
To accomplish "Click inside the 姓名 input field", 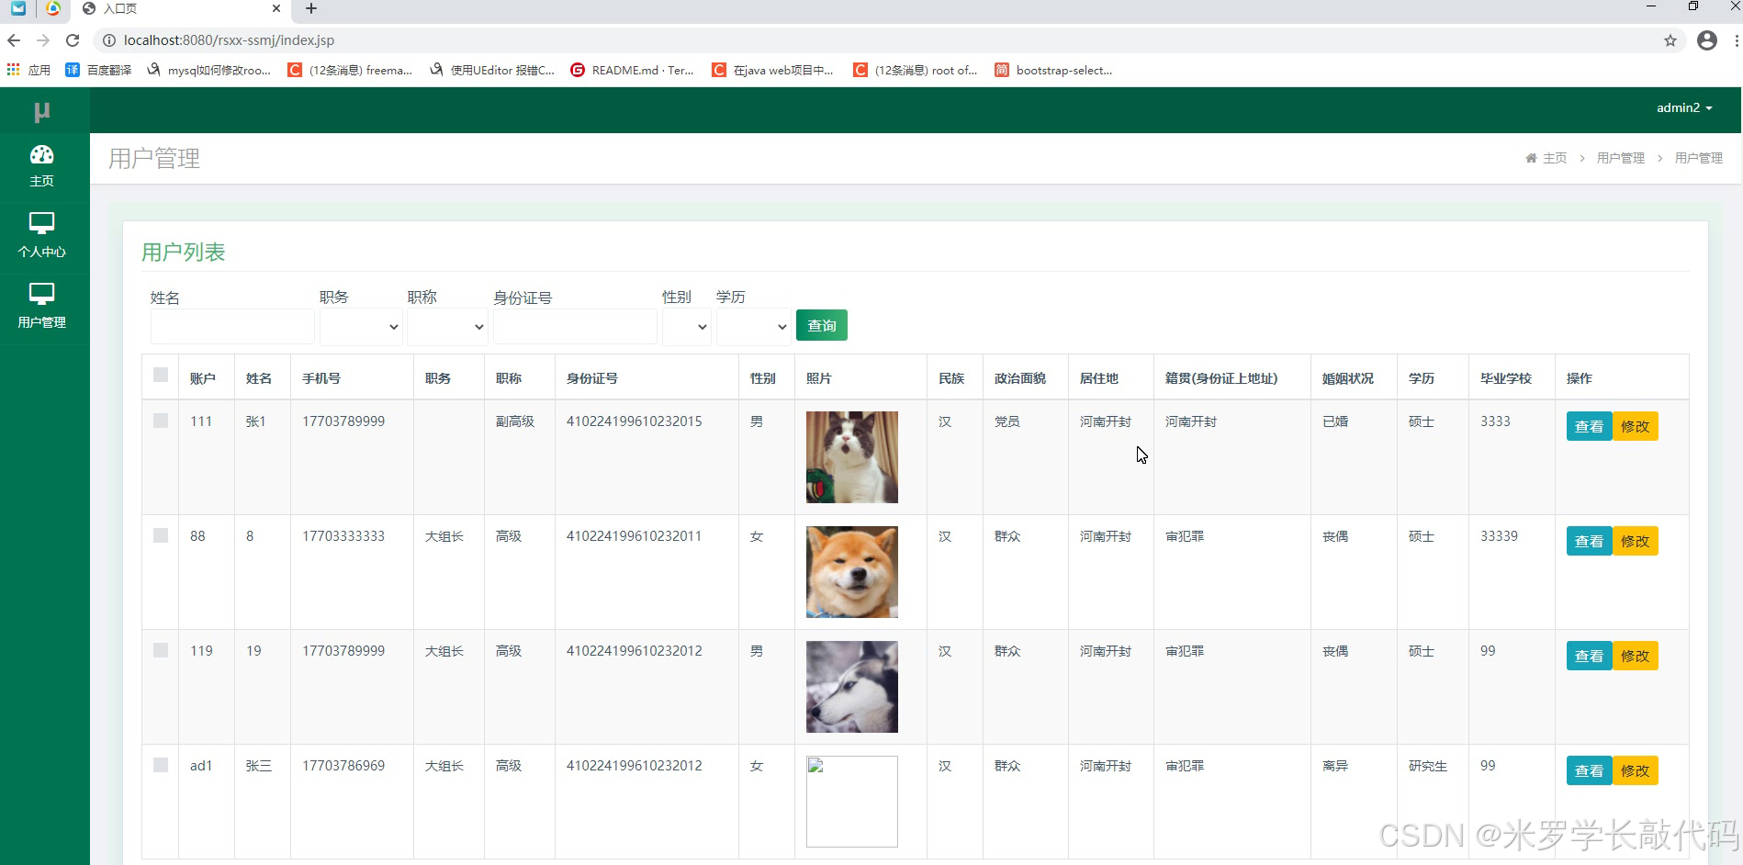I will click(231, 326).
